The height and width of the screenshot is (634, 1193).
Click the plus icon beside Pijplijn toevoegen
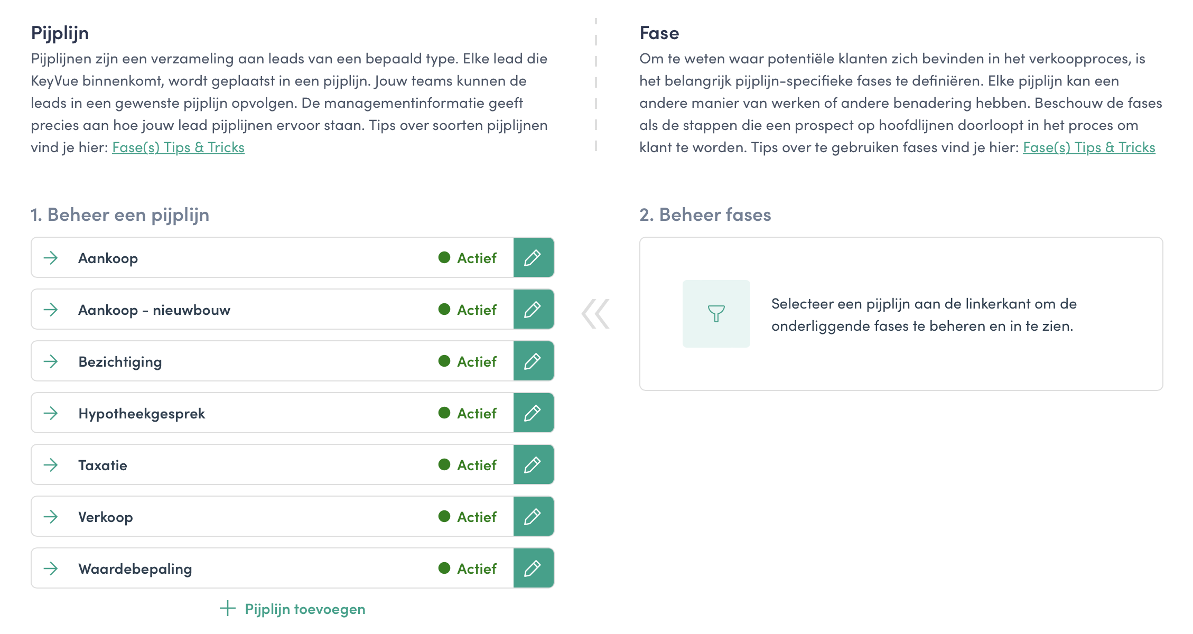(227, 608)
